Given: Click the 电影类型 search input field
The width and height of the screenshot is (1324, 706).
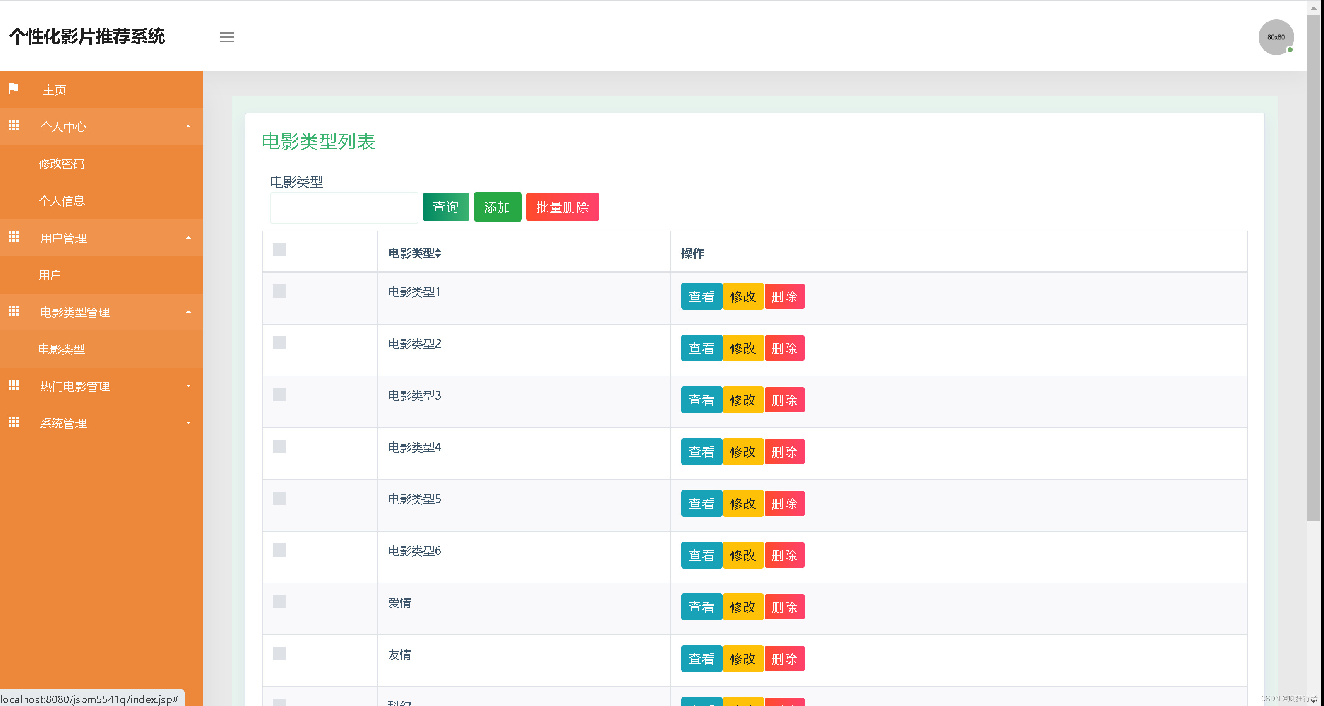Looking at the screenshot, I should click(344, 208).
